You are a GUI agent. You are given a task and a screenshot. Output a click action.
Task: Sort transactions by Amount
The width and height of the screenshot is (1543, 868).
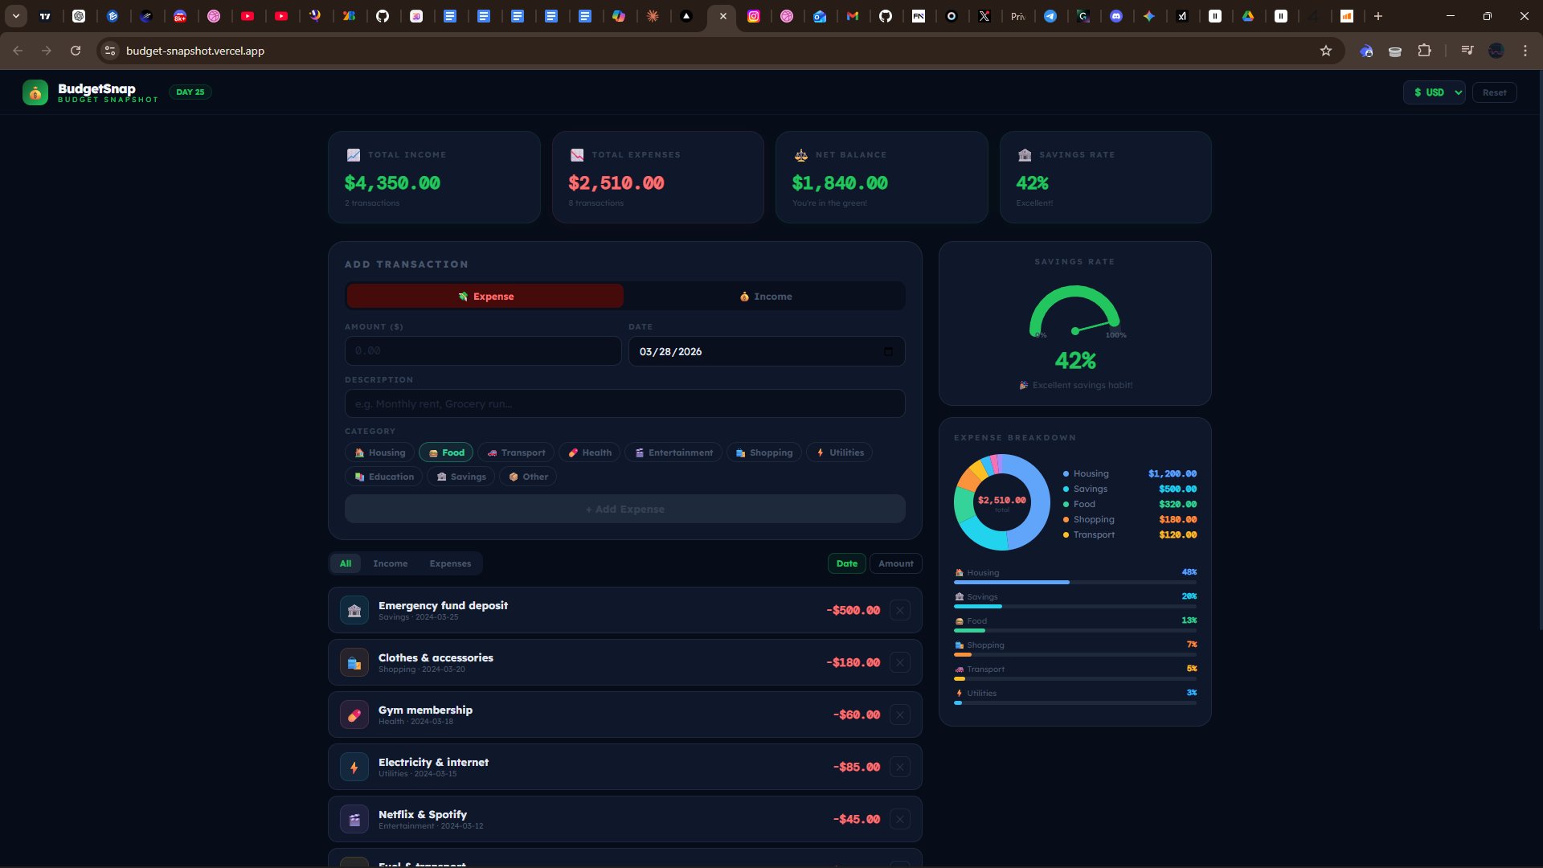(x=895, y=564)
